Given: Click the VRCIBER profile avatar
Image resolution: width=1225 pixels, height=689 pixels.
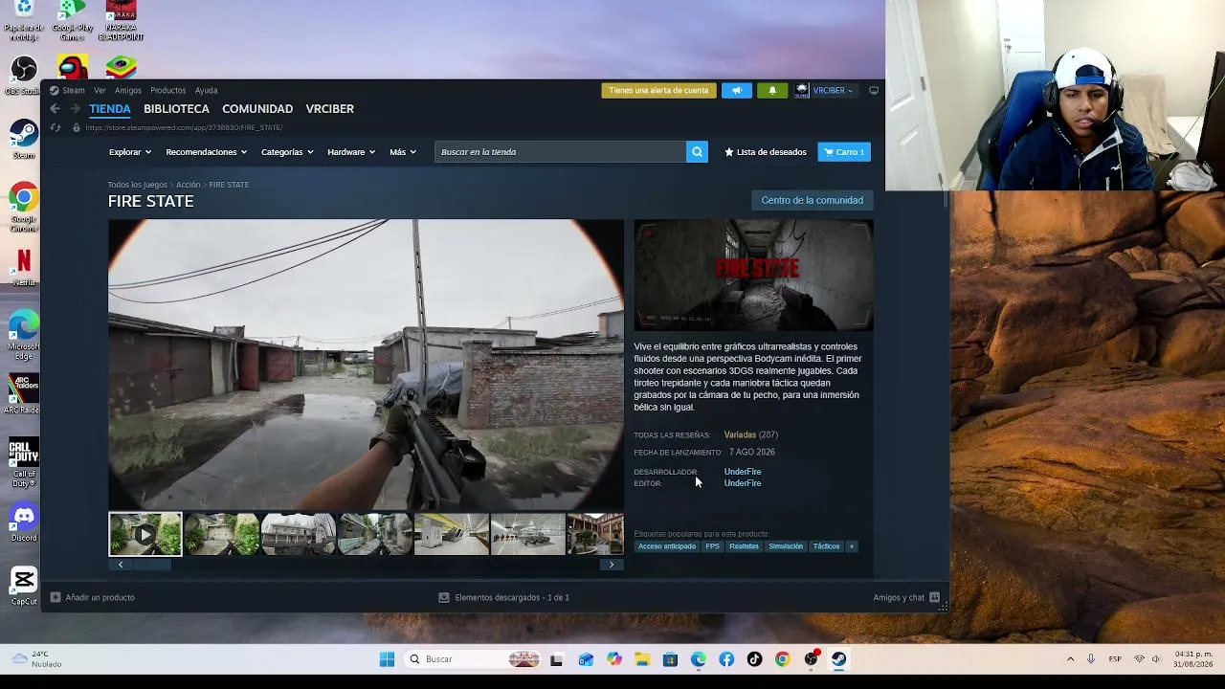Looking at the screenshot, I should click(x=802, y=91).
